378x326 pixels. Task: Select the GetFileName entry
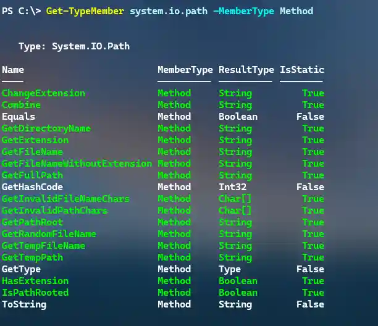click(32, 152)
